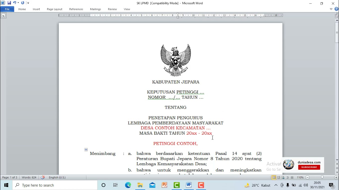The width and height of the screenshot is (339, 190).
Task: Open Cortana circle icon on taskbar
Action: [104, 185]
